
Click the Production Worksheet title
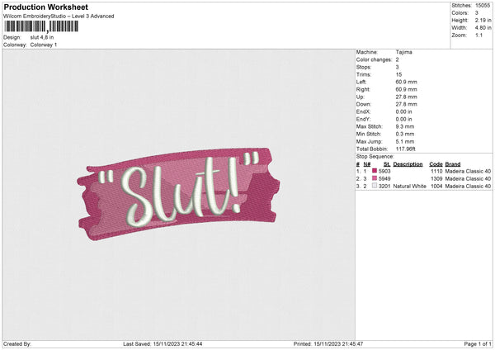click(x=46, y=7)
